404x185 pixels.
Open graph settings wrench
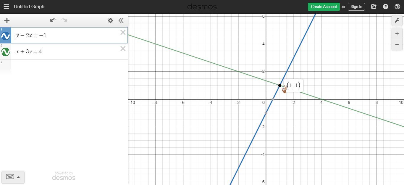pyautogui.click(x=397, y=20)
